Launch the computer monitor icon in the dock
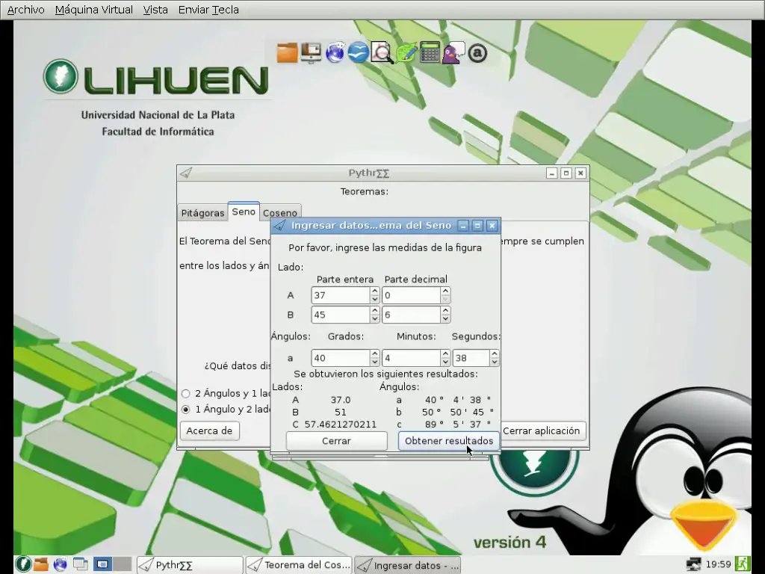This screenshot has width=765, height=574. pos(311,53)
